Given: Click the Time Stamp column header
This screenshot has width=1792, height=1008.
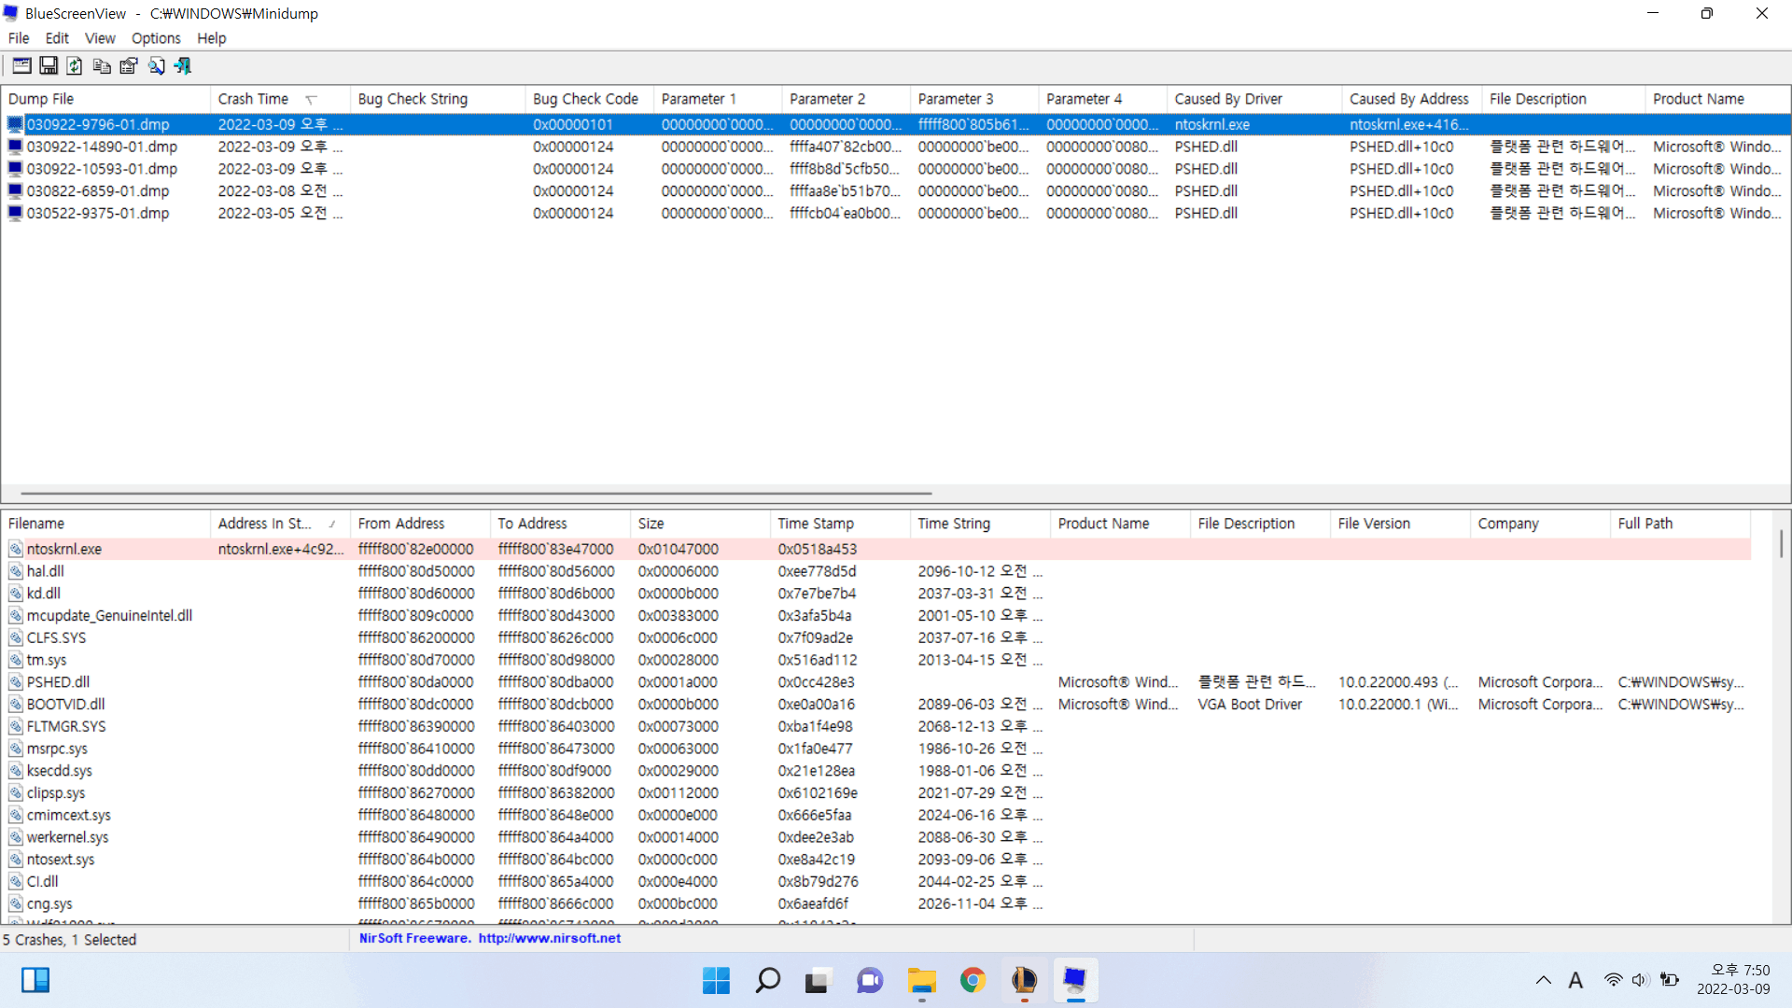Looking at the screenshot, I should [840, 524].
